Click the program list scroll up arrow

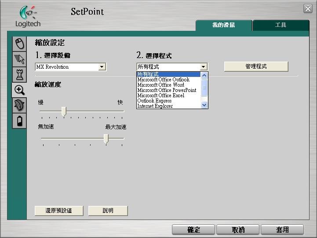click(204, 75)
